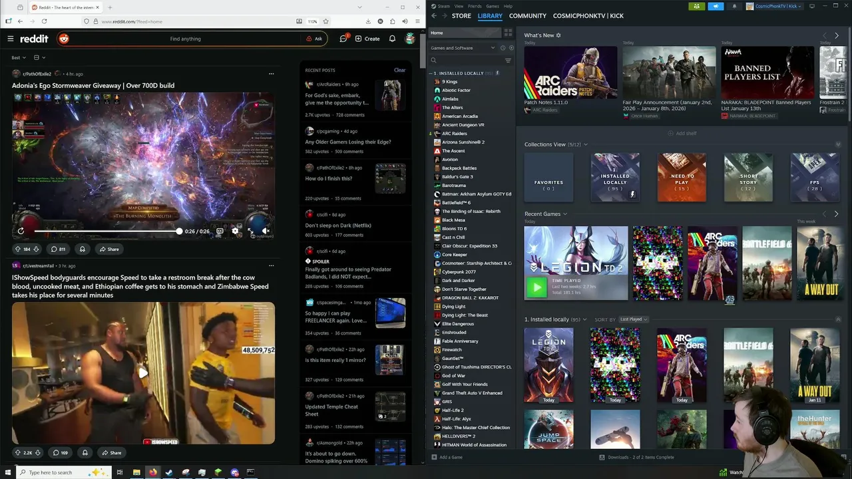Screen dimensions: 852x479
Task: Open advanced filter options in Steam library
Action: (508, 61)
